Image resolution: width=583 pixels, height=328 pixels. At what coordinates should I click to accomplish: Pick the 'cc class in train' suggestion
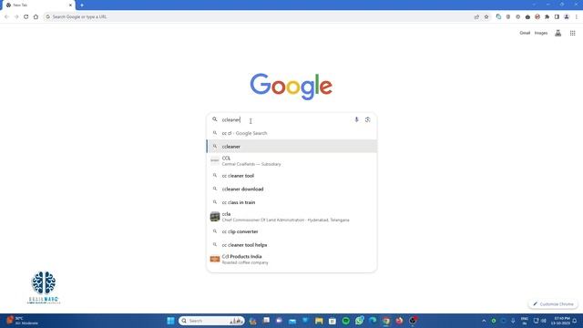[291, 202]
